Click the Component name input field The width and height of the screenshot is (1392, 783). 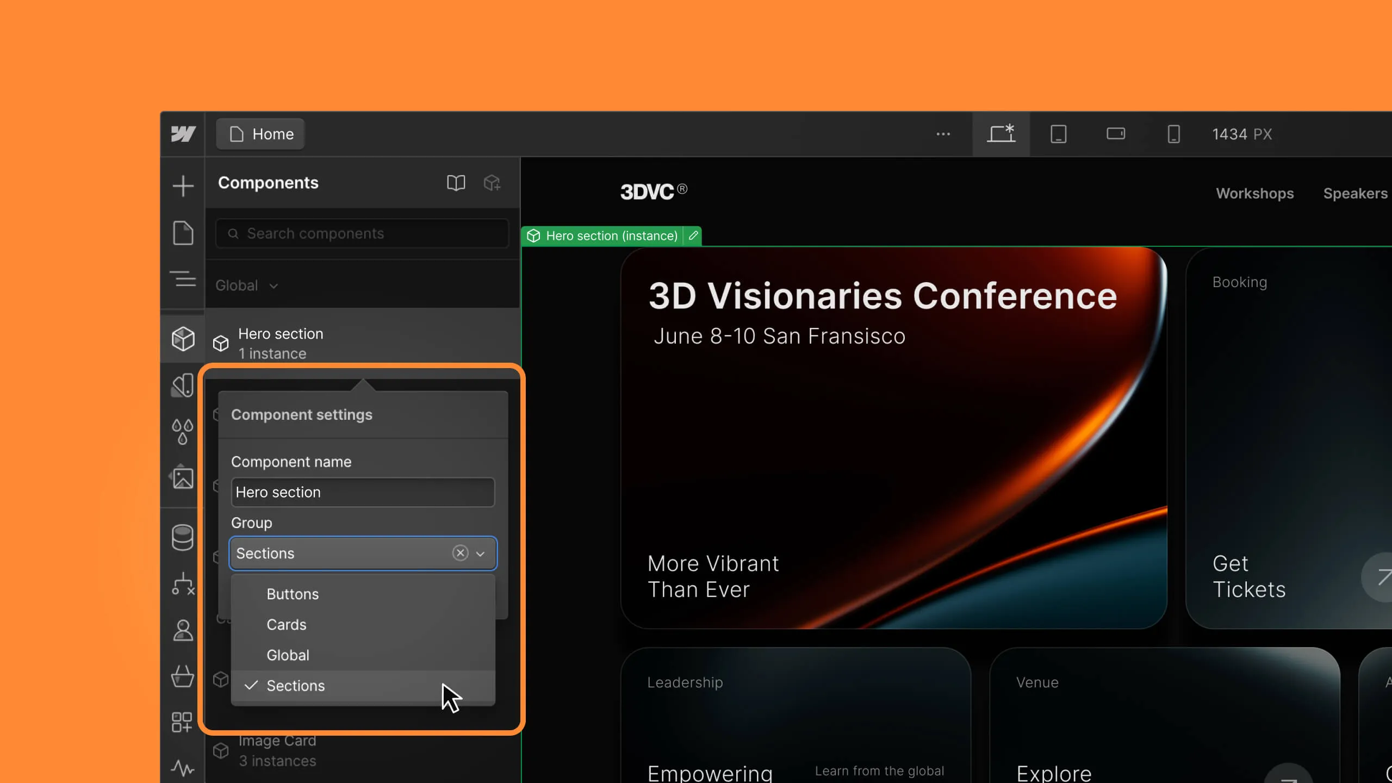click(x=363, y=492)
